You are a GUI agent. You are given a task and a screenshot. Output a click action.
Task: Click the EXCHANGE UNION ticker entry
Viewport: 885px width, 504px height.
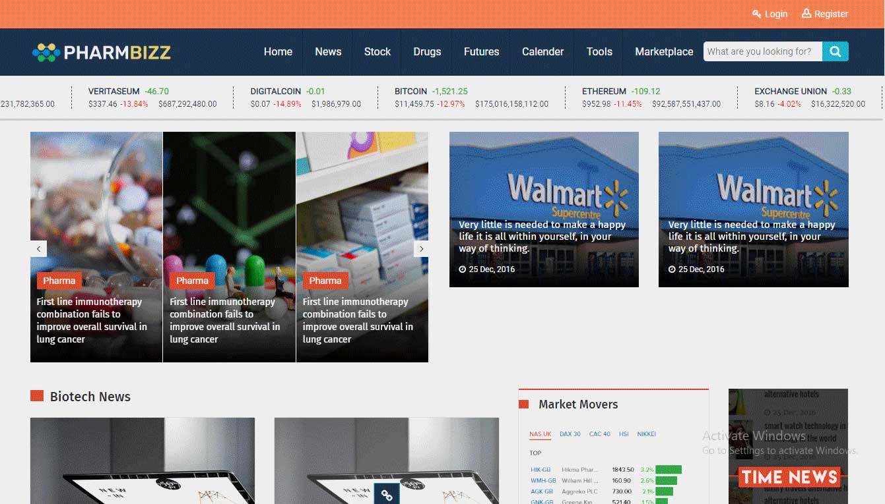tap(810, 98)
